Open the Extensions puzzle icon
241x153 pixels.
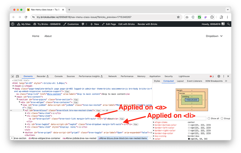(x=212, y=17)
